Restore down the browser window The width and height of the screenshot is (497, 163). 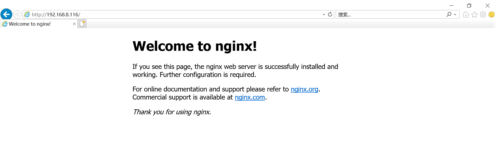click(x=469, y=5)
